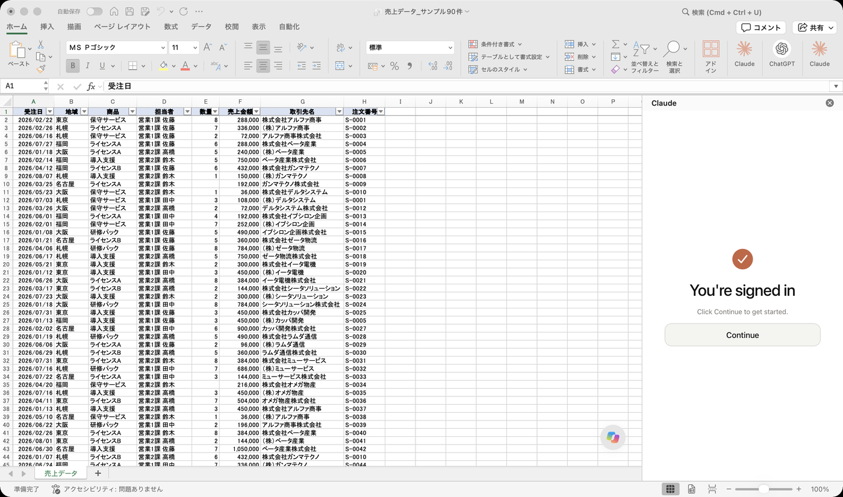Select the percent style icon
The width and height of the screenshot is (843, 497).
(x=394, y=66)
